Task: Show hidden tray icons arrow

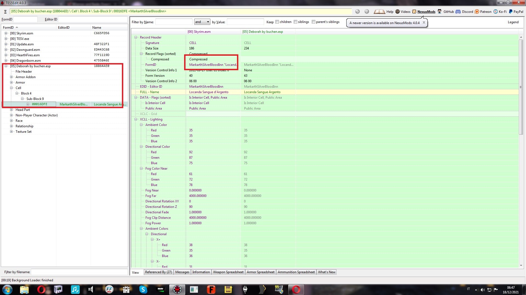Action: pos(476,290)
